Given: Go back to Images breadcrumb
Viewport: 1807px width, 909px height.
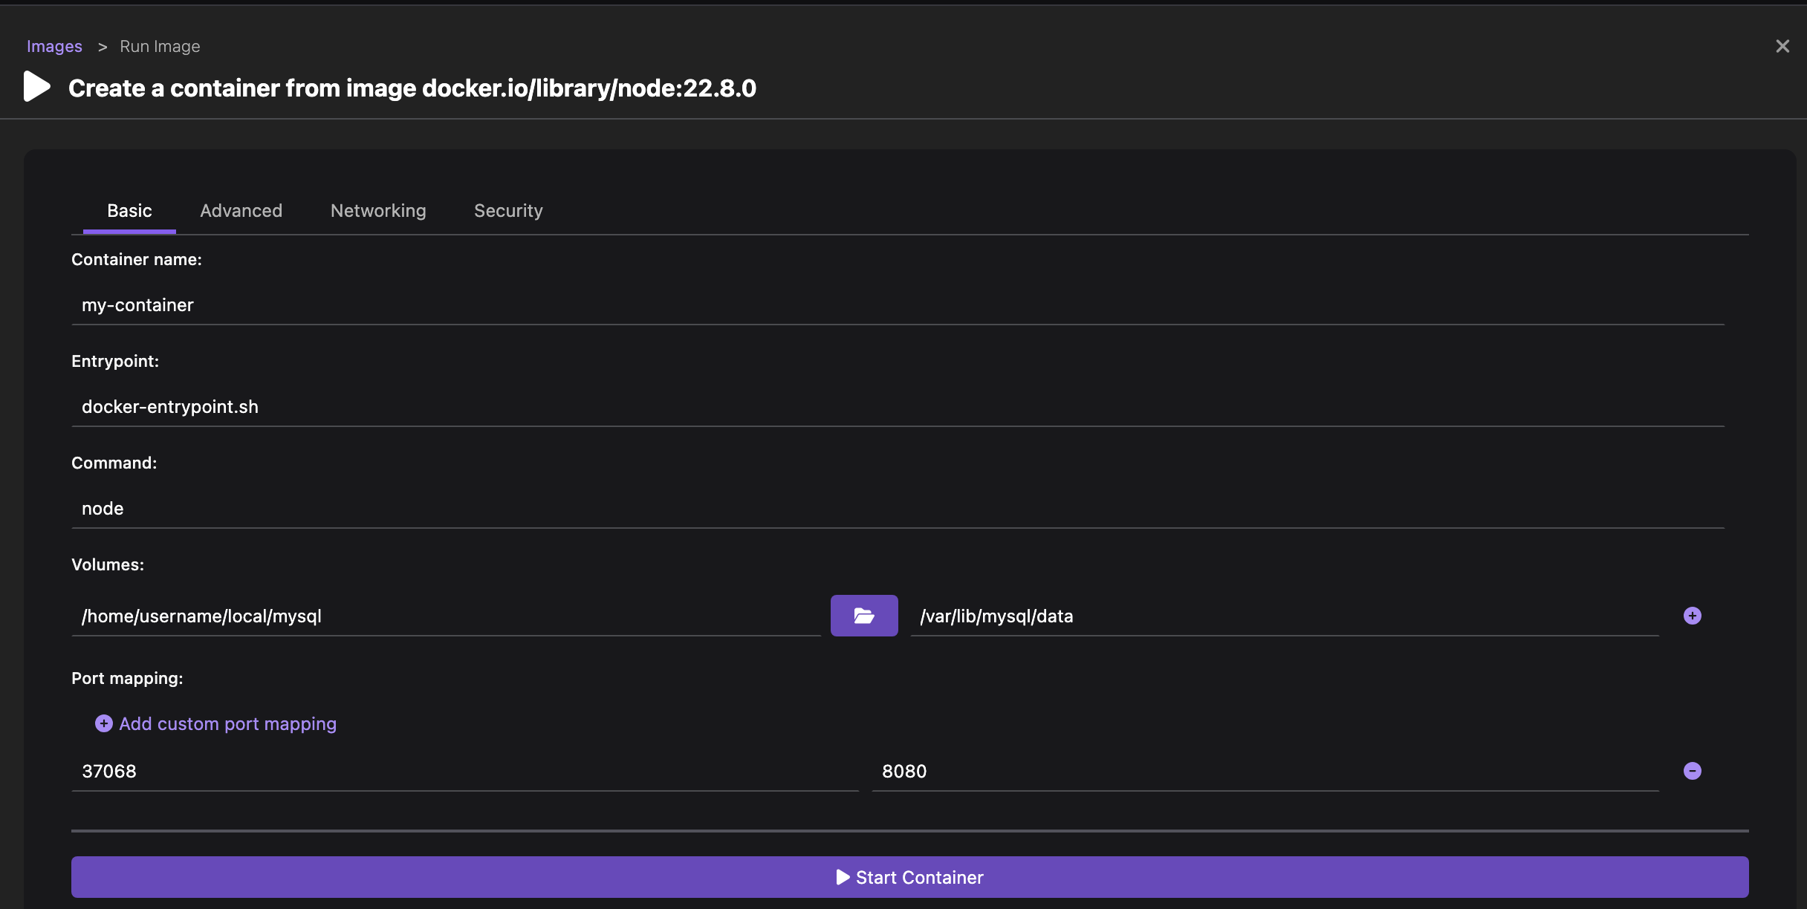Looking at the screenshot, I should (x=54, y=46).
